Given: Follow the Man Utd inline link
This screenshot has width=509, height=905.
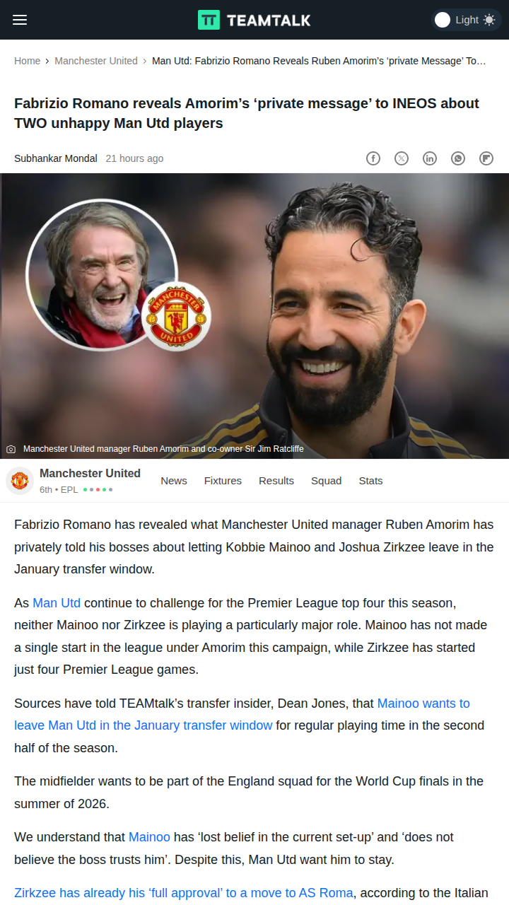Looking at the screenshot, I should [57, 603].
